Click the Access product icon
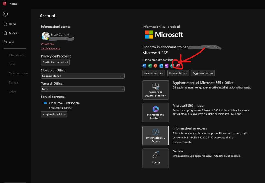Image resolution: width=265 pixels, height=183 pixels. [178, 66]
